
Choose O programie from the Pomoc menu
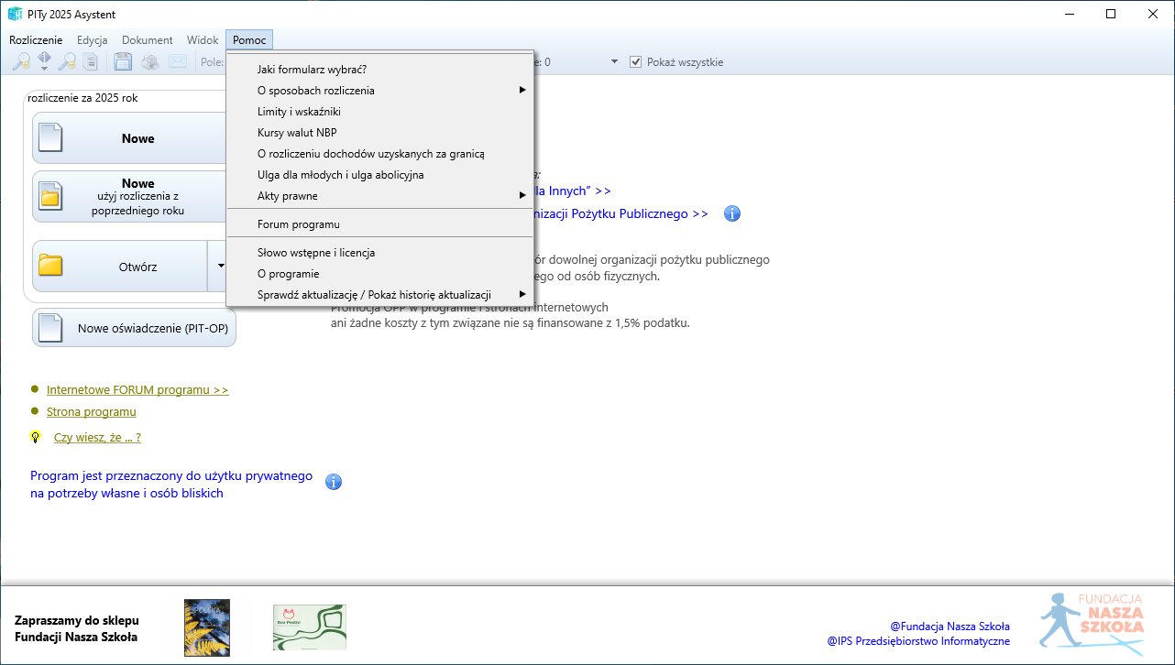point(288,274)
